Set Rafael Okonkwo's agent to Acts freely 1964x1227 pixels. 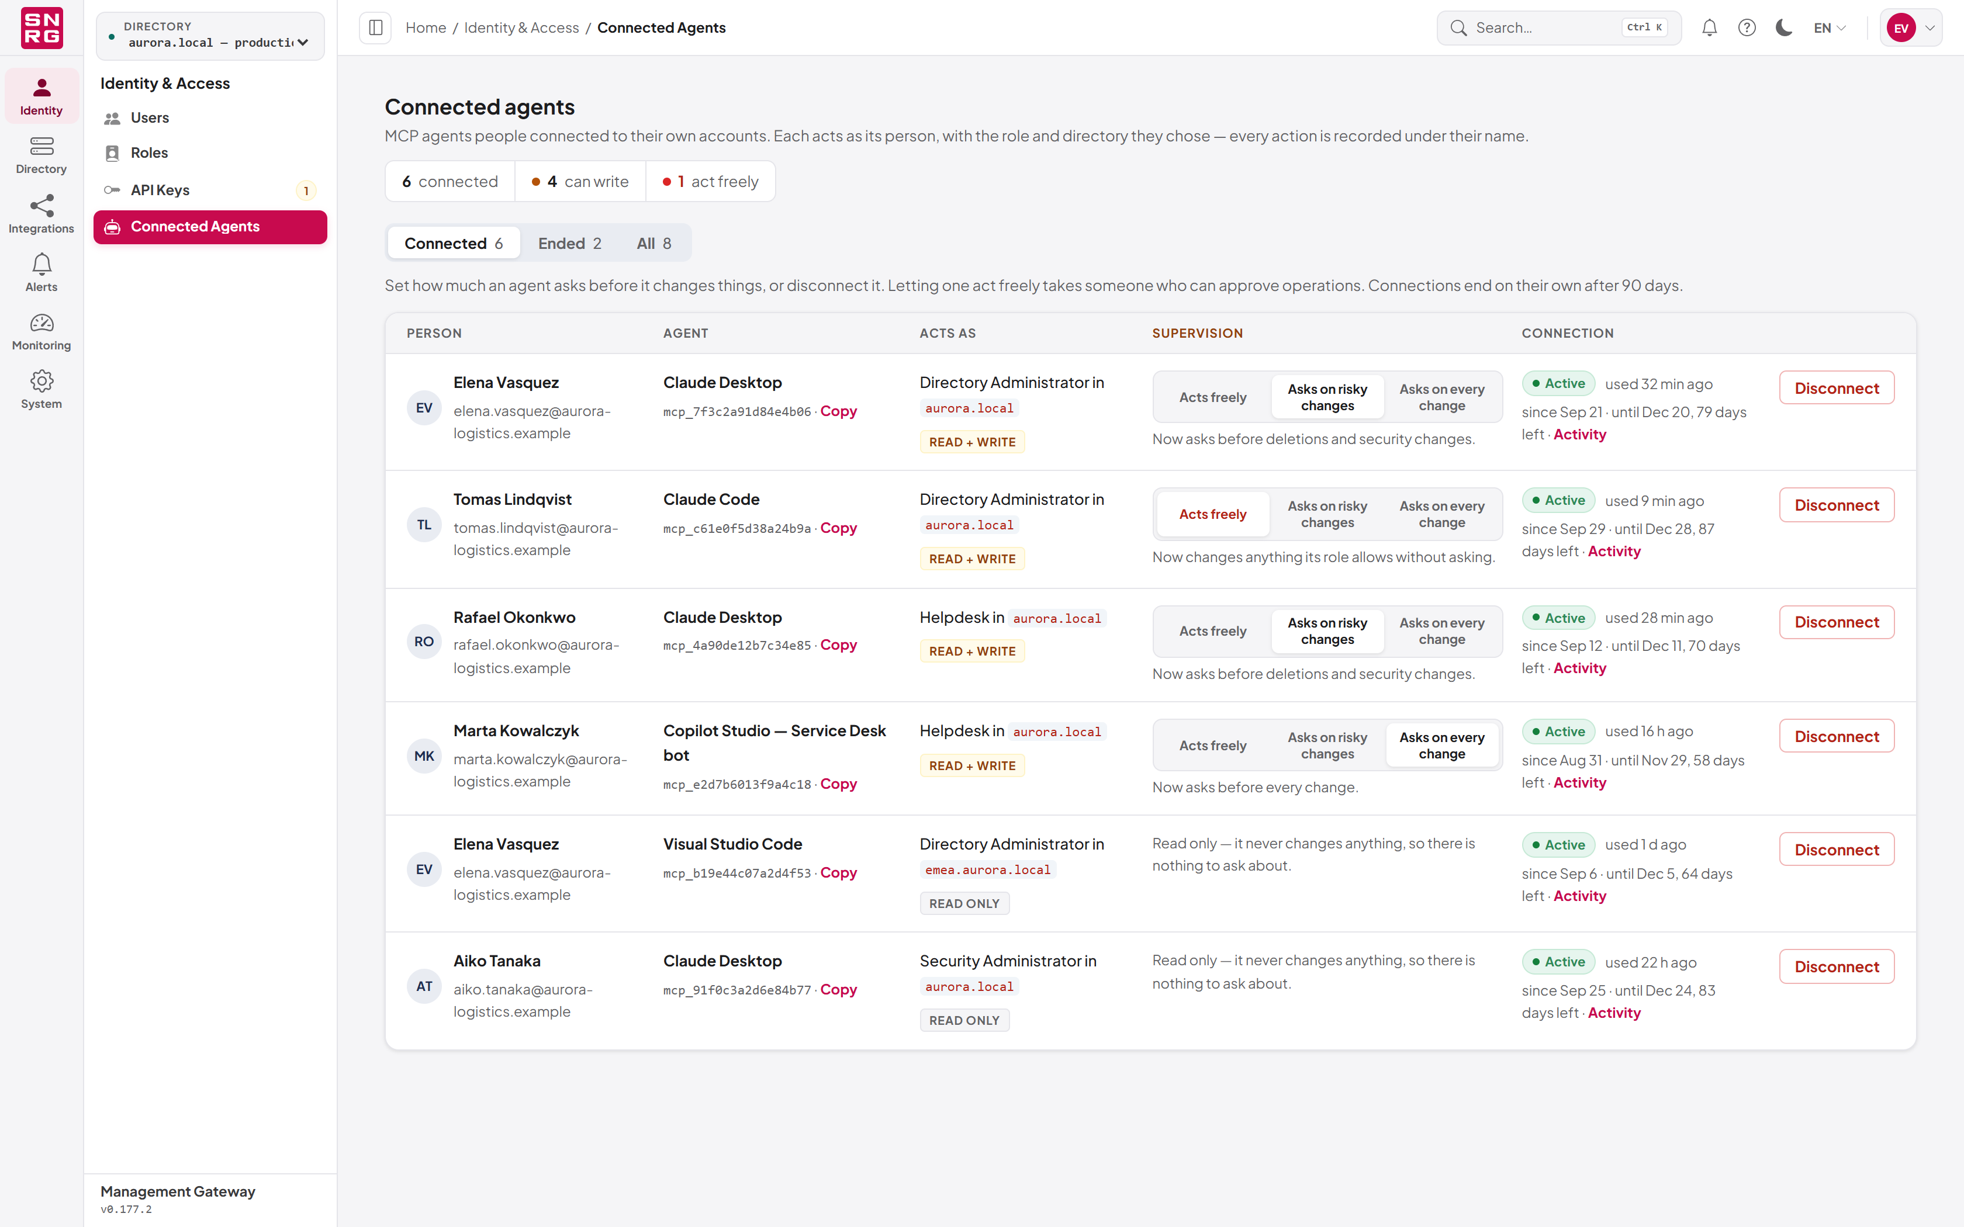(1212, 632)
